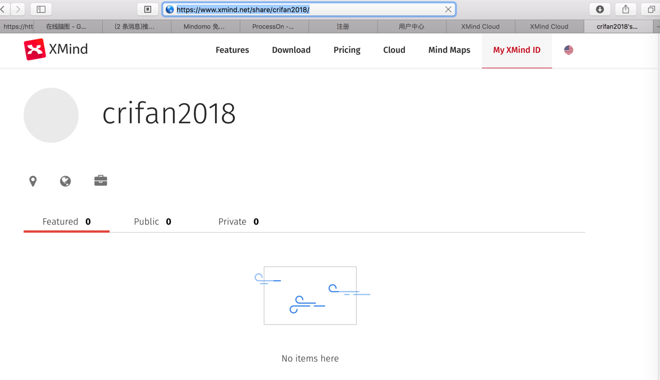Stop loading with address bar X
660x380 pixels.
coord(448,9)
